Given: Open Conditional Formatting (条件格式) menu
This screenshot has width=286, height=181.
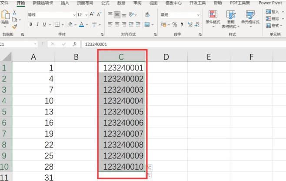Looking at the screenshot, I should point(213,19).
